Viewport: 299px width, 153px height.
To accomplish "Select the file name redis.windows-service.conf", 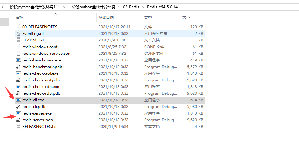I will (47, 54).
